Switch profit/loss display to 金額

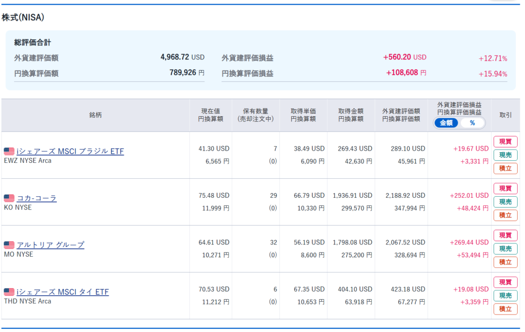pyautogui.click(x=447, y=123)
